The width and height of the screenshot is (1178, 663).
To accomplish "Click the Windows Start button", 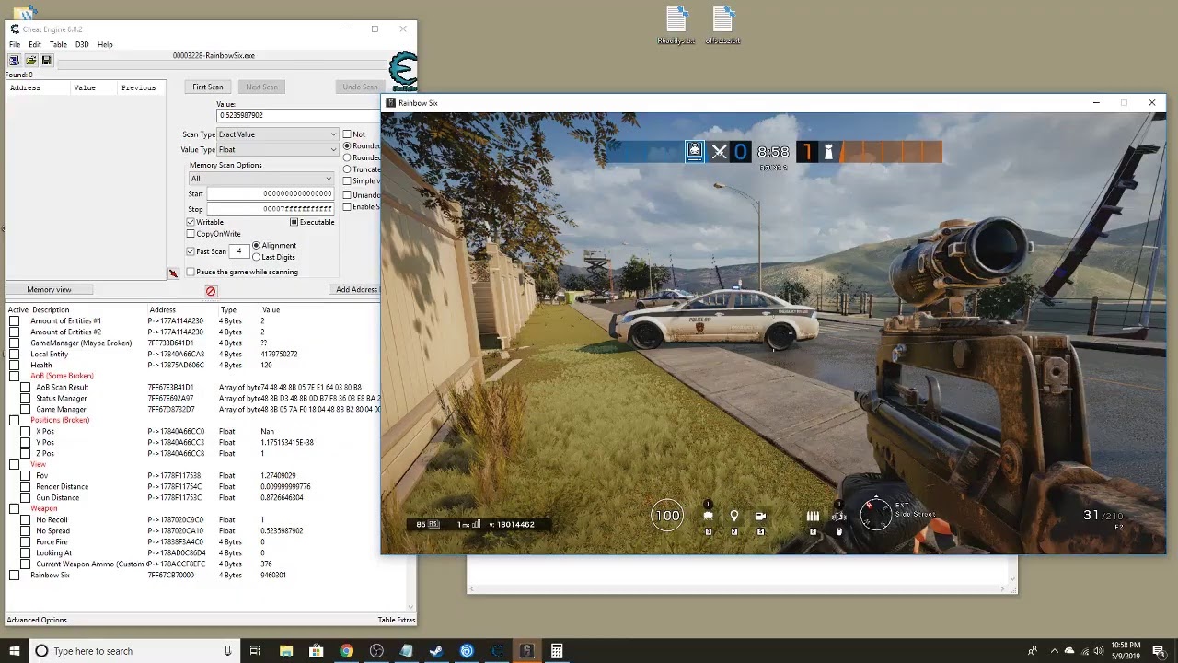I will tap(14, 651).
